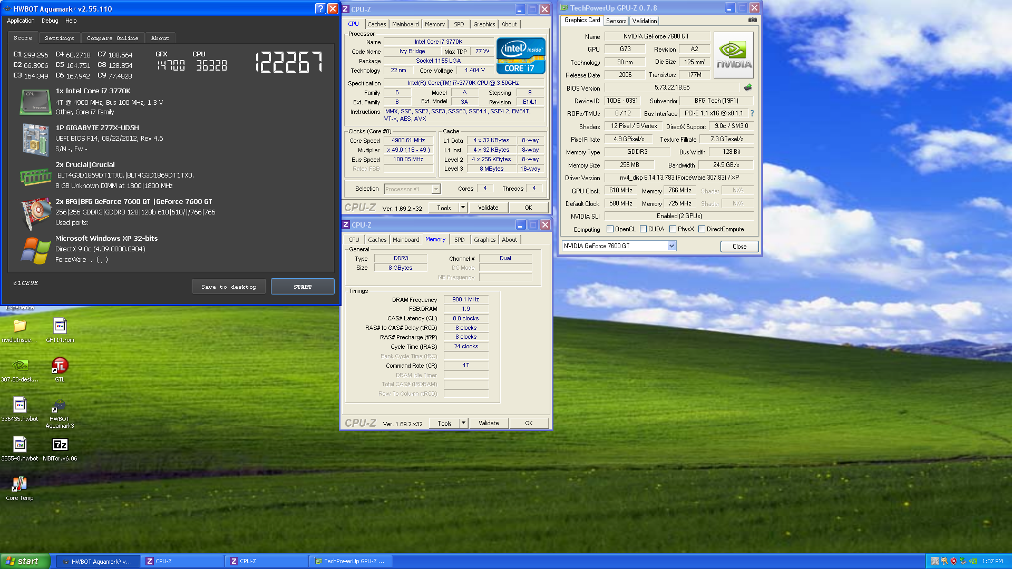This screenshot has height=569, width=1012.
Task: Click Validate in lower CPU-Z
Action: coord(489,423)
